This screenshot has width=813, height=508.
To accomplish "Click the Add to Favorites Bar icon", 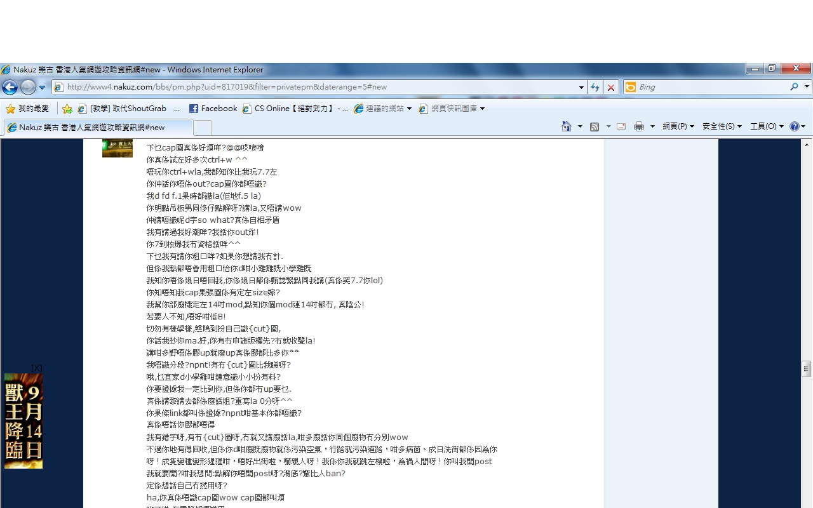I will (x=67, y=109).
